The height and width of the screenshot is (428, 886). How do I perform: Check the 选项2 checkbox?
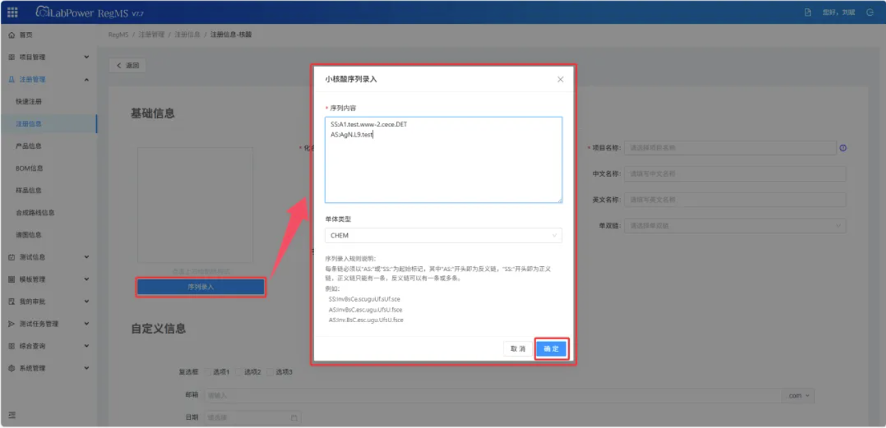point(239,372)
